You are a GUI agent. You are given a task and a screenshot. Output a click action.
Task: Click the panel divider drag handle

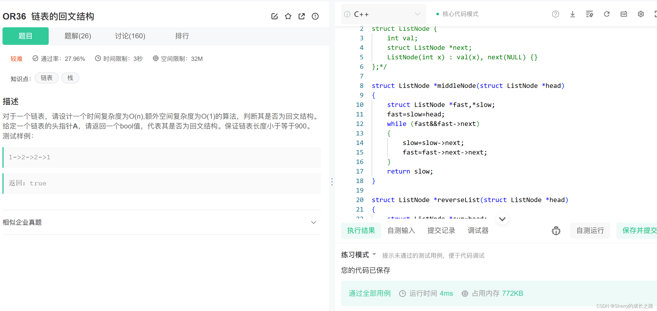[x=332, y=182]
